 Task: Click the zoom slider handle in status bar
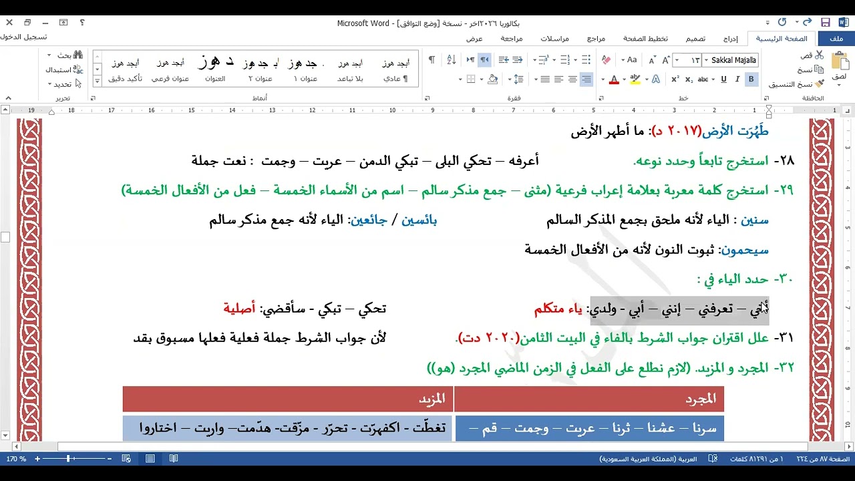click(x=68, y=459)
